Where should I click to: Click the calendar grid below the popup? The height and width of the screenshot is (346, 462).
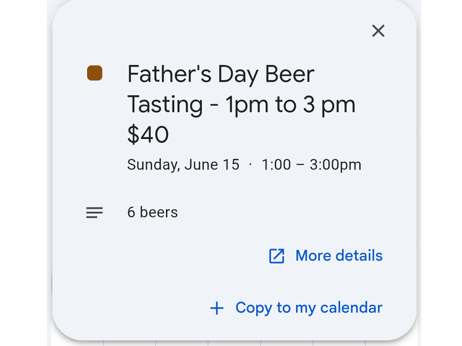click(234, 343)
